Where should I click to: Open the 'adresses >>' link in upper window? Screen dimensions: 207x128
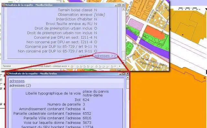(105, 56)
